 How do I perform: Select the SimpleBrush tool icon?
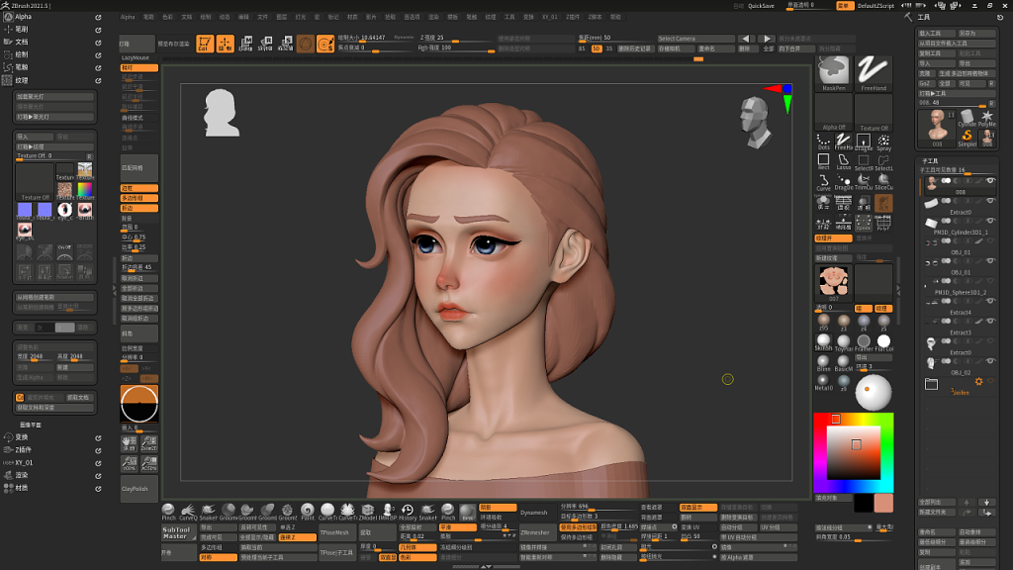[967, 136]
